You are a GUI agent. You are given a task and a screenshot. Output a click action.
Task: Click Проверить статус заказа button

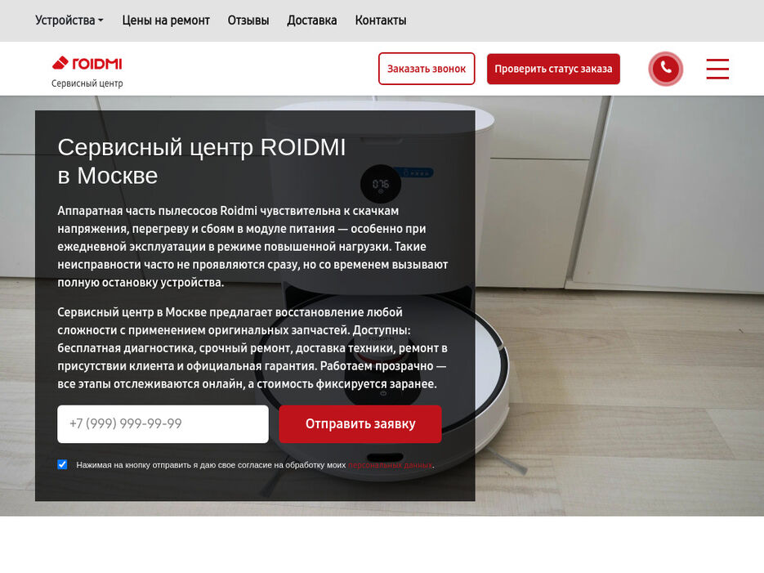[x=553, y=69]
